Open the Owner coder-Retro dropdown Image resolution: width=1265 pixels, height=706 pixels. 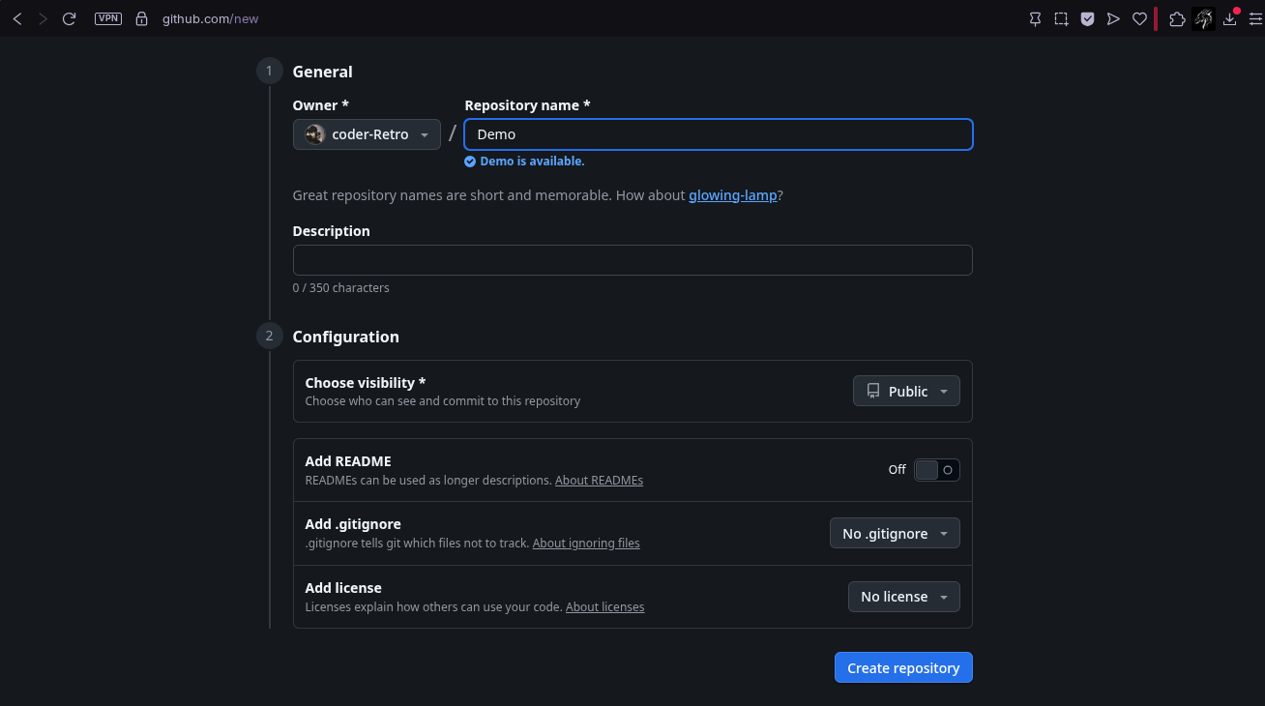tap(367, 134)
